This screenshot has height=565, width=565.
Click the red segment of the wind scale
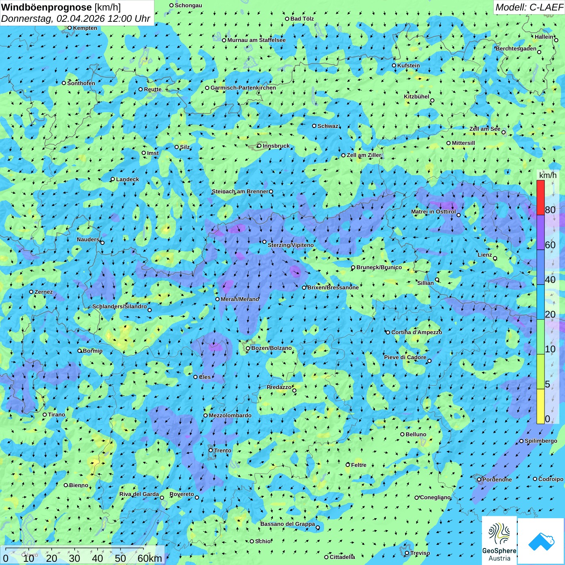tap(540, 197)
